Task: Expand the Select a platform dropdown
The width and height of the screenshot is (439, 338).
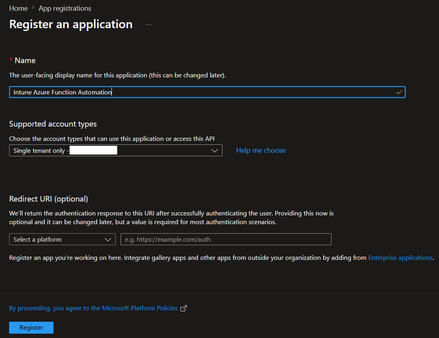Action: click(x=62, y=239)
